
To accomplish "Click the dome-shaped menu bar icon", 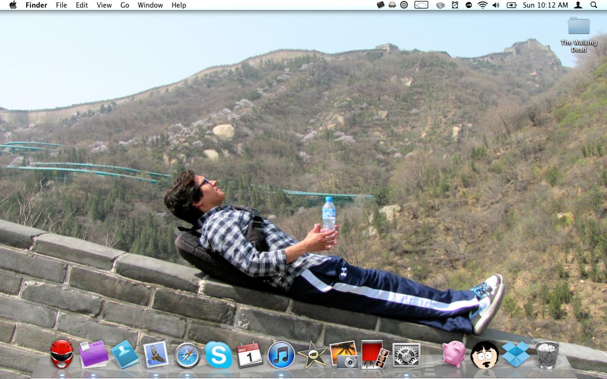I will [392, 5].
